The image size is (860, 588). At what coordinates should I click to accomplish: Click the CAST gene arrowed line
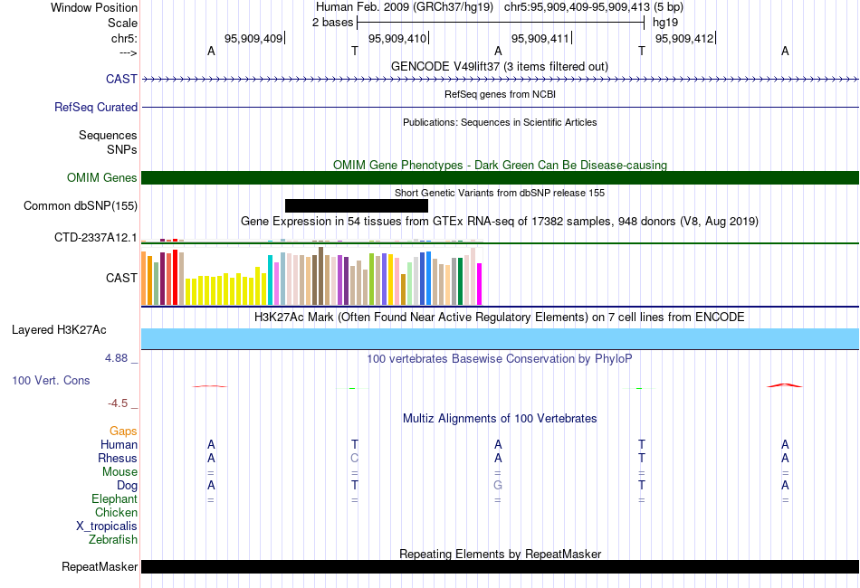click(x=500, y=80)
